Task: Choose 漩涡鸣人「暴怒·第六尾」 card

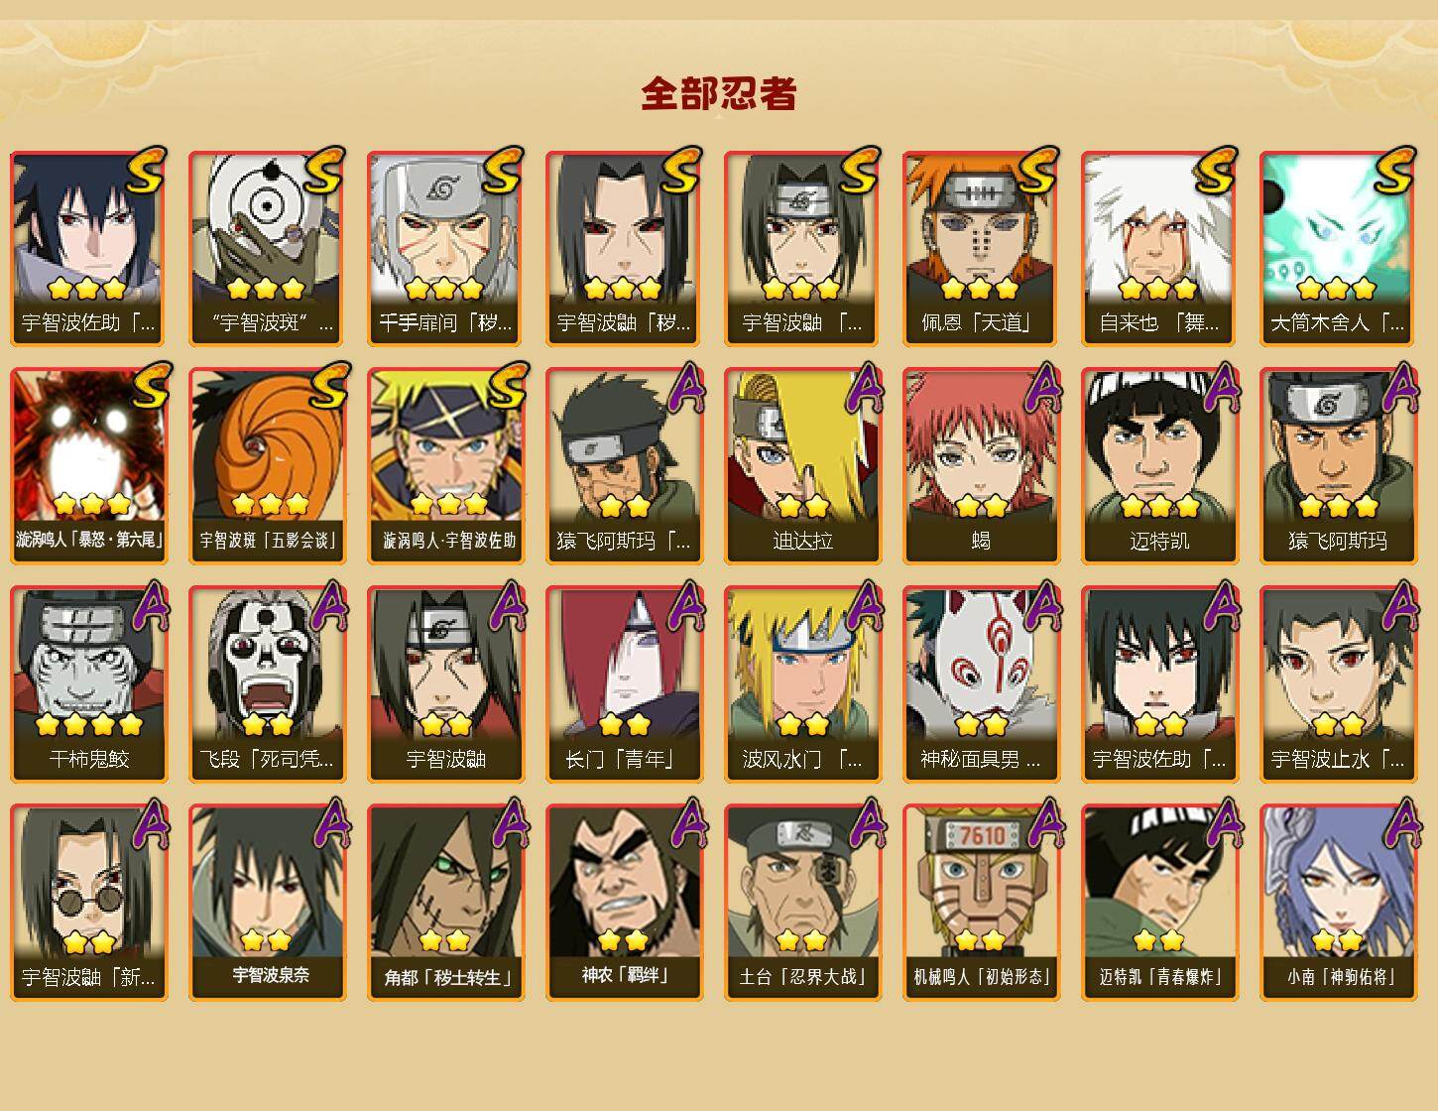Action: [88, 465]
